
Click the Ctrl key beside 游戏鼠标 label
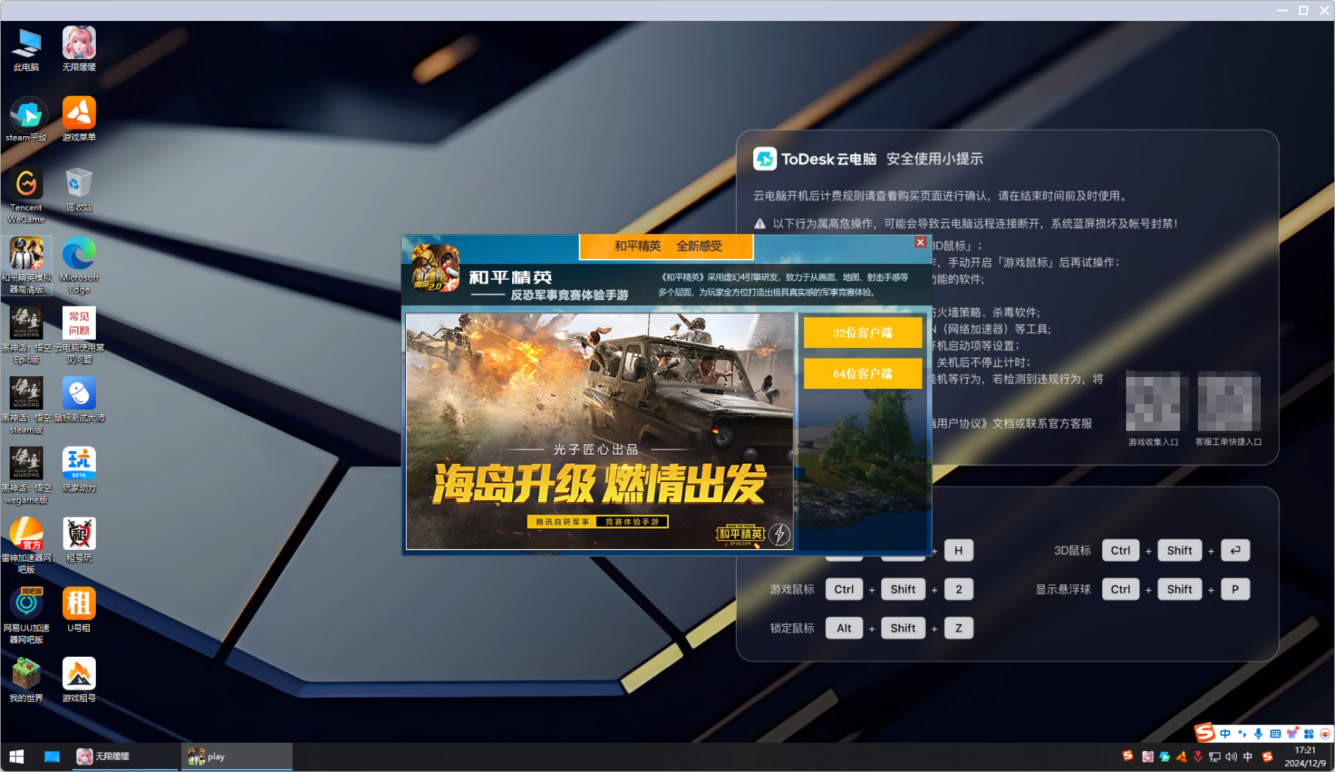844,589
